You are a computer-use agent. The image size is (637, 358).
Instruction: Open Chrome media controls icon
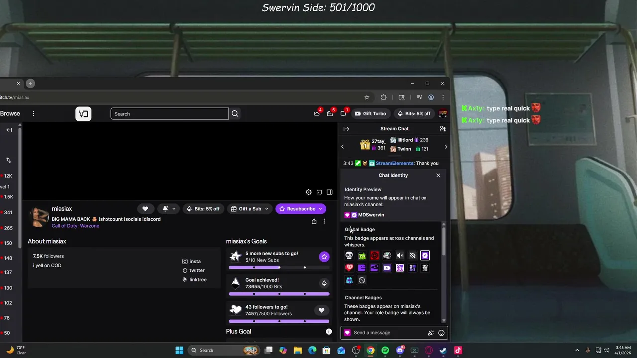pyautogui.click(x=419, y=97)
